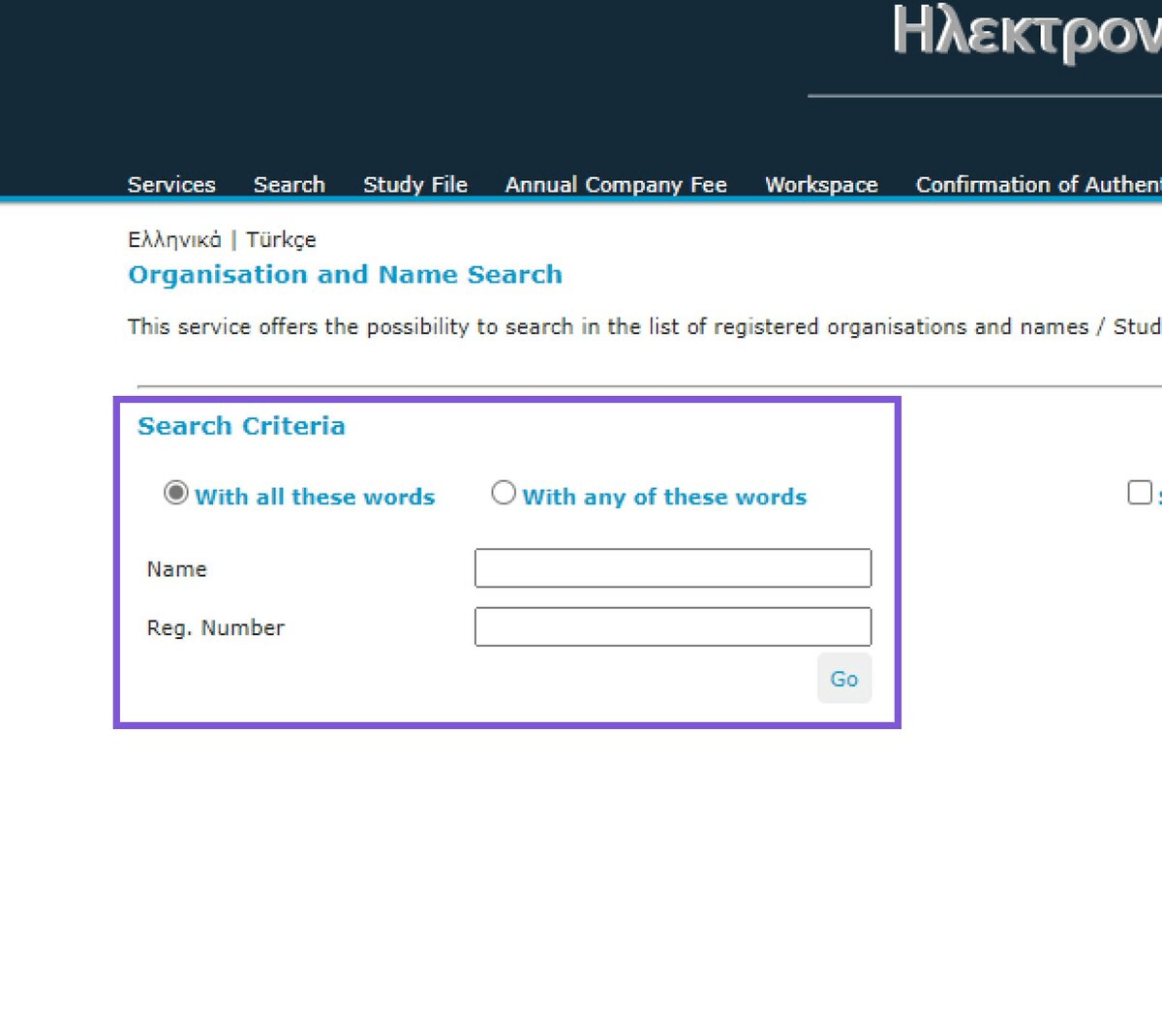Click the 'Search Criteria' heading
Image resolution: width=1162 pixels, height=1033 pixels.
click(241, 426)
